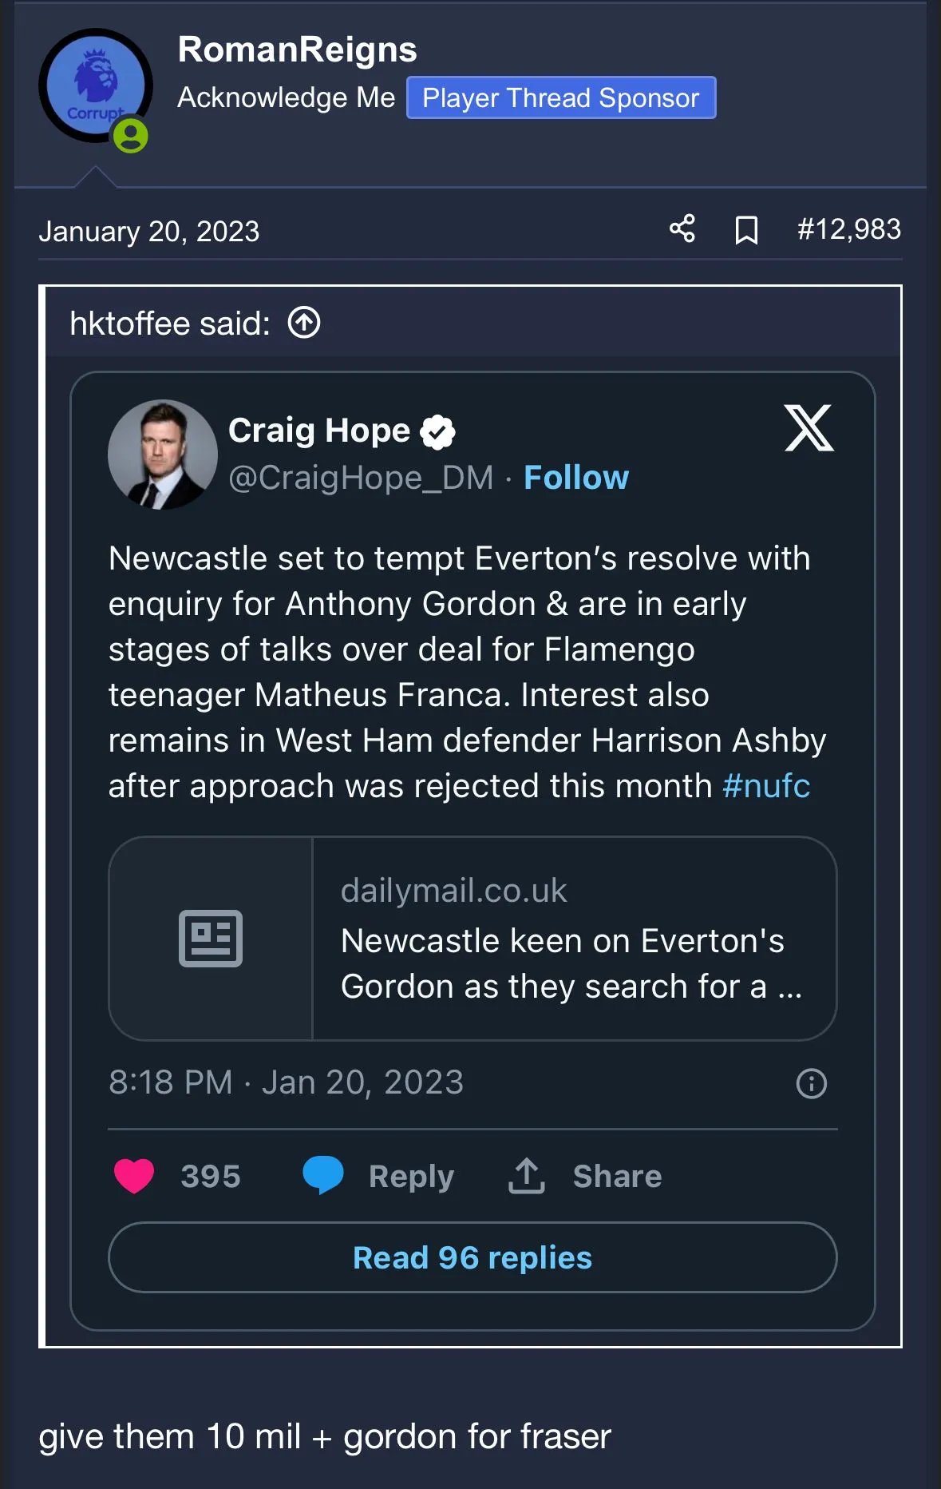
Task: Open the @CraigHope_DM handle
Action: coord(361,478)
